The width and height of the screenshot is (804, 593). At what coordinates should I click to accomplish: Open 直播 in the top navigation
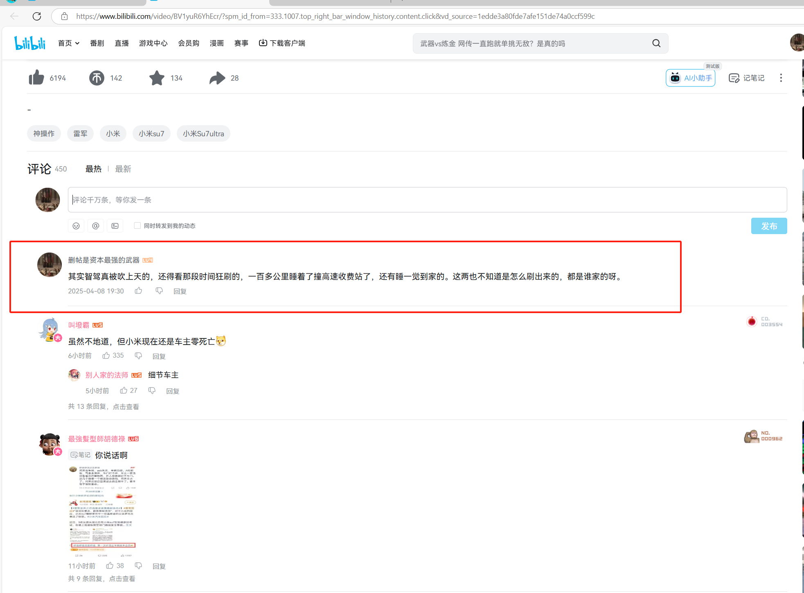pyautogui.click(x=122, y=43)
